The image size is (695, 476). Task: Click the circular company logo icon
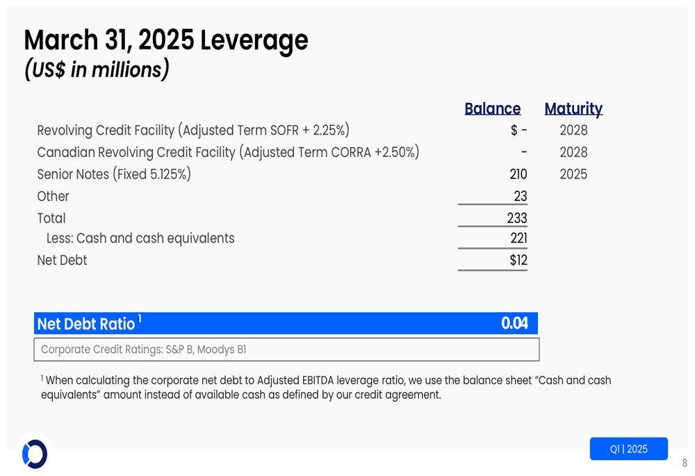pos(35,454)
